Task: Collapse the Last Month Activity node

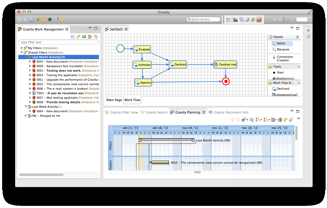Action: (x=26, y=57)
